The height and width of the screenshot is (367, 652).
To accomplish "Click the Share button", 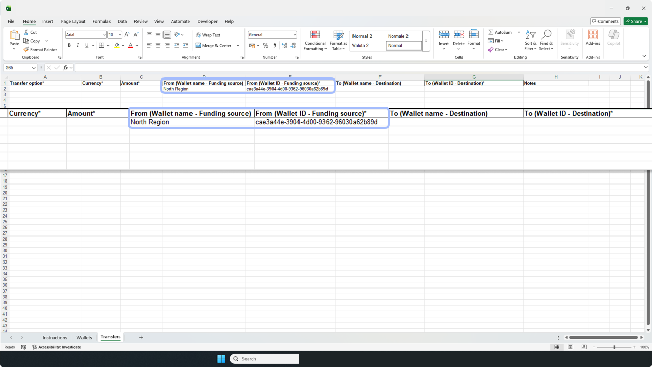I will pyautogui.click(x=636, y=21).
